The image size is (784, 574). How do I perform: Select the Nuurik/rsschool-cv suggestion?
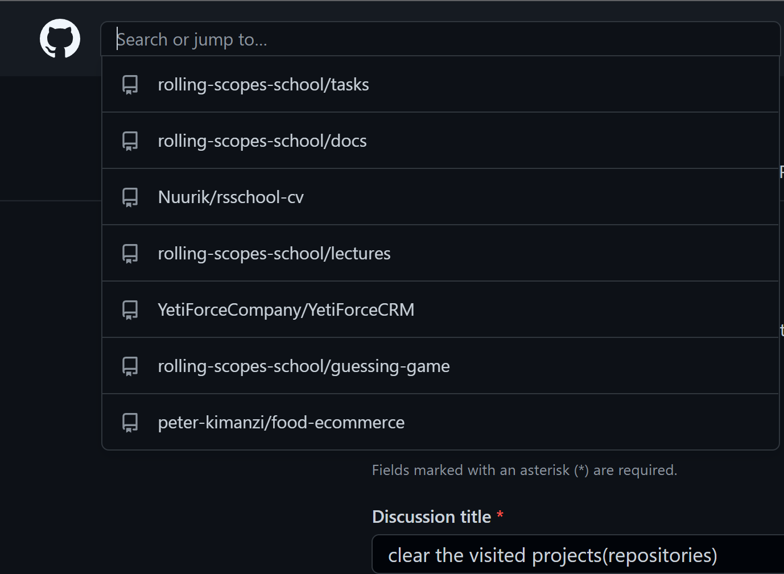point(230,196)
